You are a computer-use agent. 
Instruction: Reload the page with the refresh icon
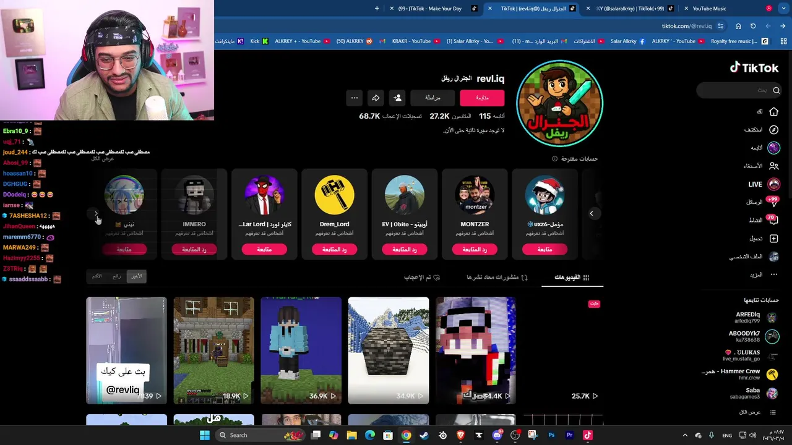coord(753,26)
